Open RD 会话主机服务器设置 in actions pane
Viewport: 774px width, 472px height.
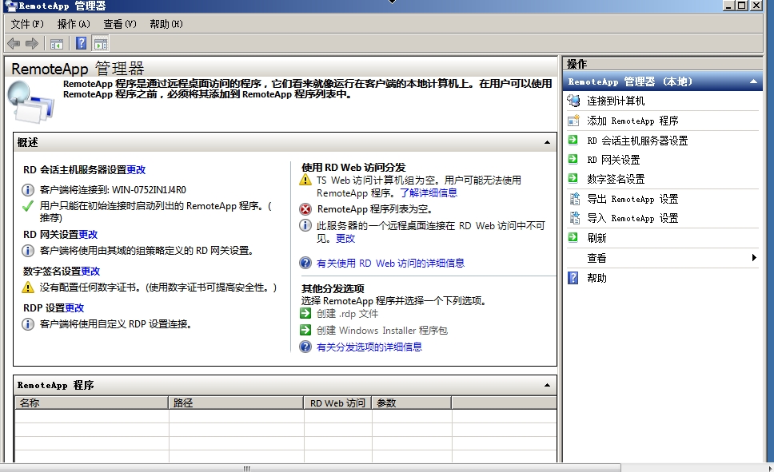click(637, 141)
